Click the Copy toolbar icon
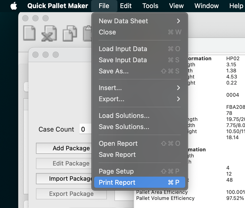The width and height of the screenshot is (245, 208). 70,33
